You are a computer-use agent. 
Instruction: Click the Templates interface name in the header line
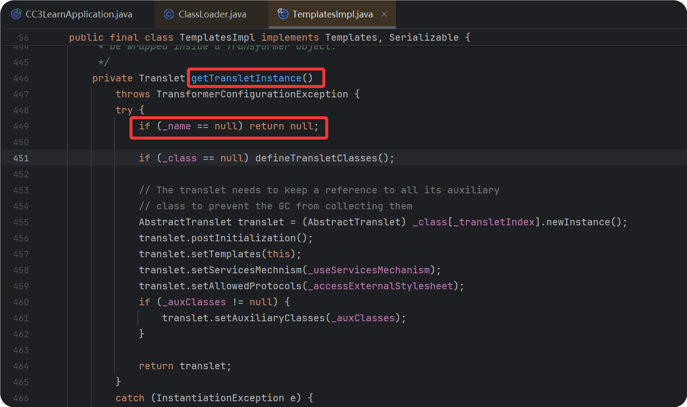point(351,37)
